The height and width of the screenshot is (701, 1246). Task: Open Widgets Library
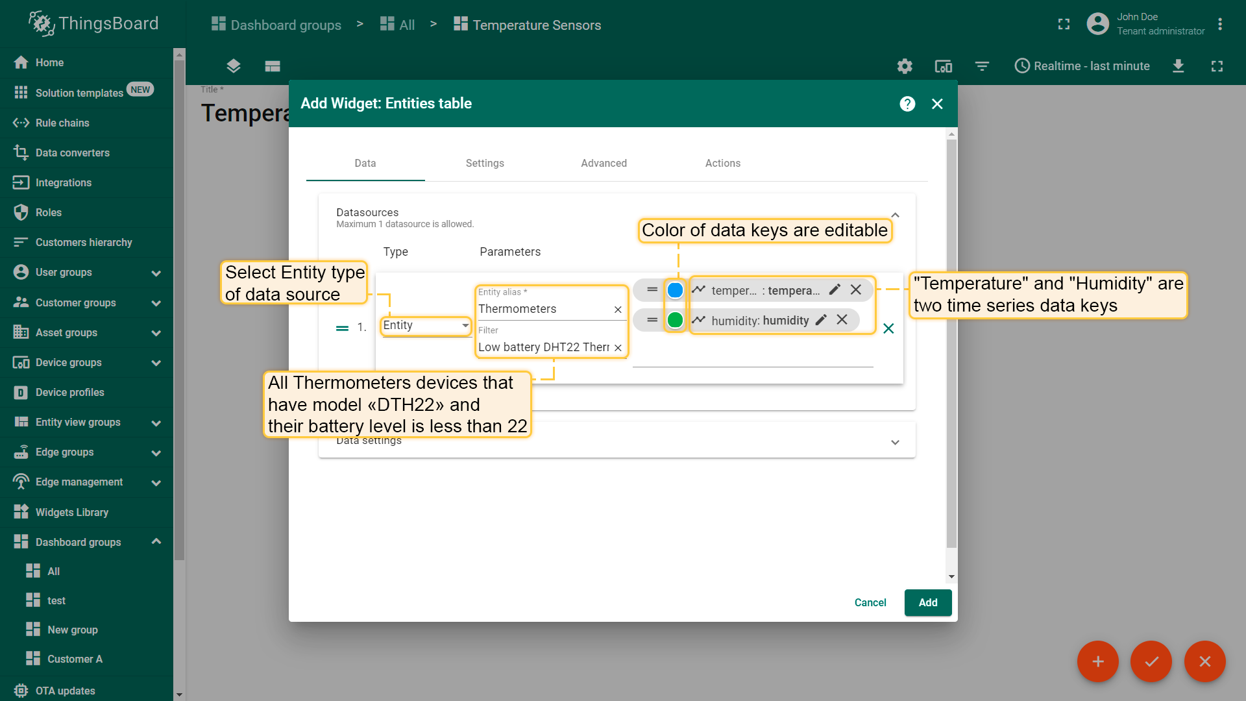[86, 512]
